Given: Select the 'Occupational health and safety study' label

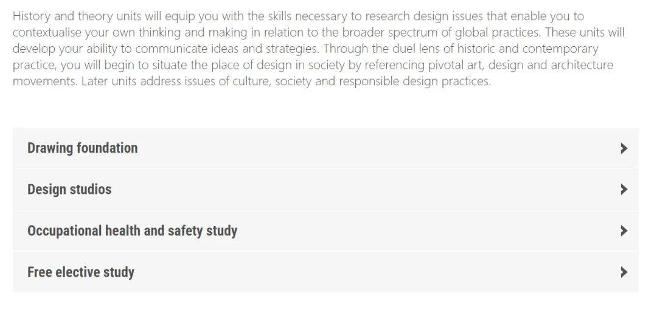Looking at the screenshot, I should (x=132, y=231).
